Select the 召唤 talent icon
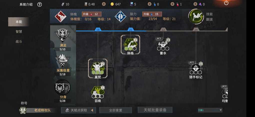Viewport: 255px width, 117px height. click(98, 92)
